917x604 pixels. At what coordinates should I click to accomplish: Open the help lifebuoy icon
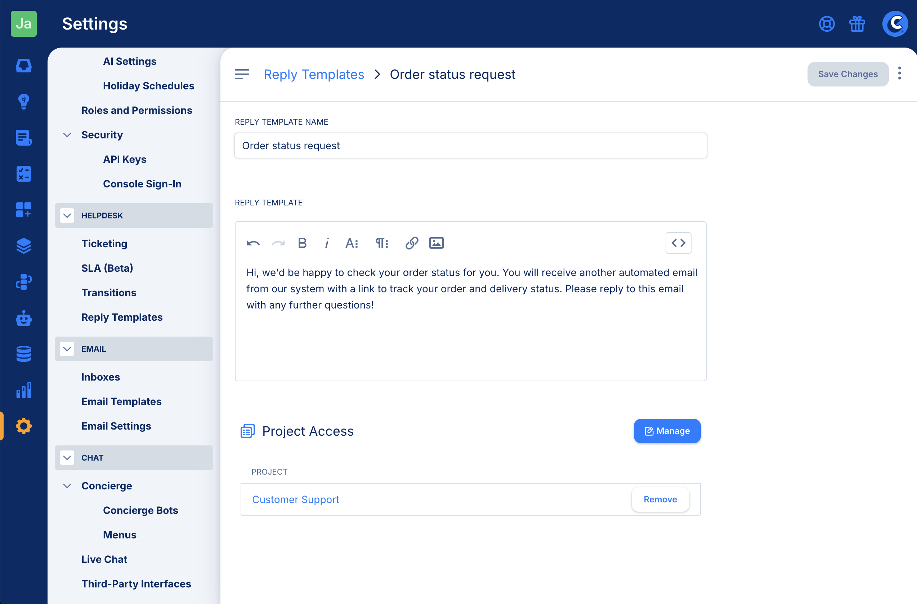pos(827,24)
